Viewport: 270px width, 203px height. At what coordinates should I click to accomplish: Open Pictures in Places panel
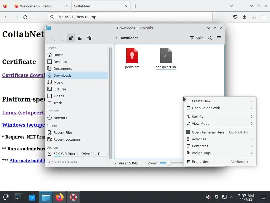click(77, 89)
